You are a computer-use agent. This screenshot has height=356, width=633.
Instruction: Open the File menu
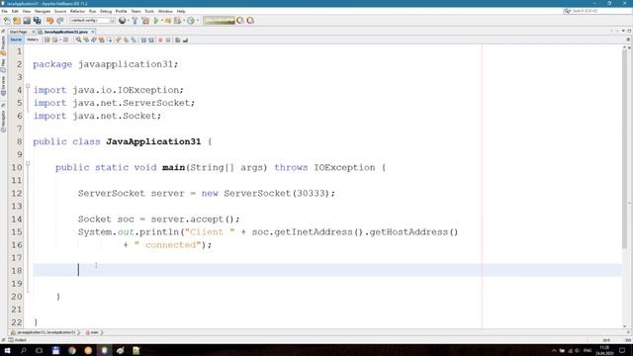coord(4,11)
